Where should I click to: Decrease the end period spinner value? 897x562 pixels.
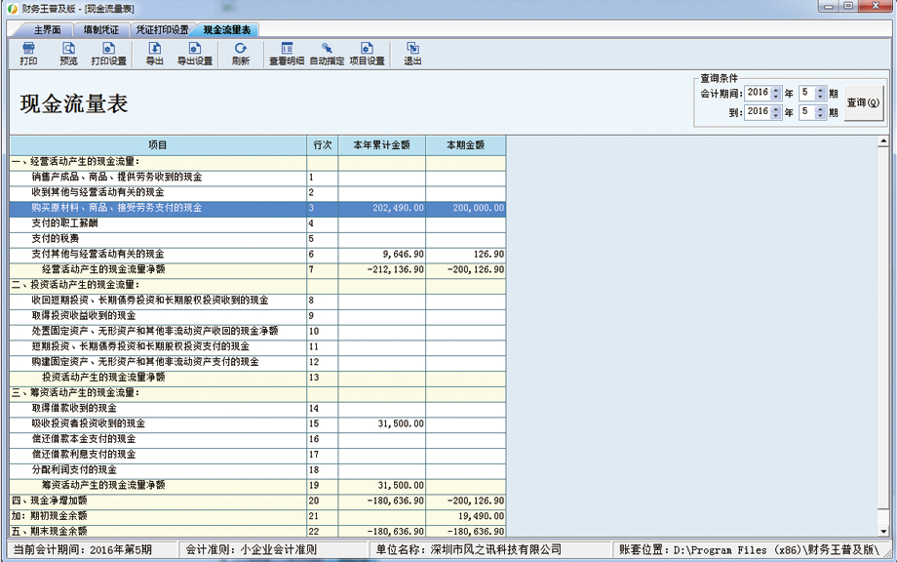820,115
